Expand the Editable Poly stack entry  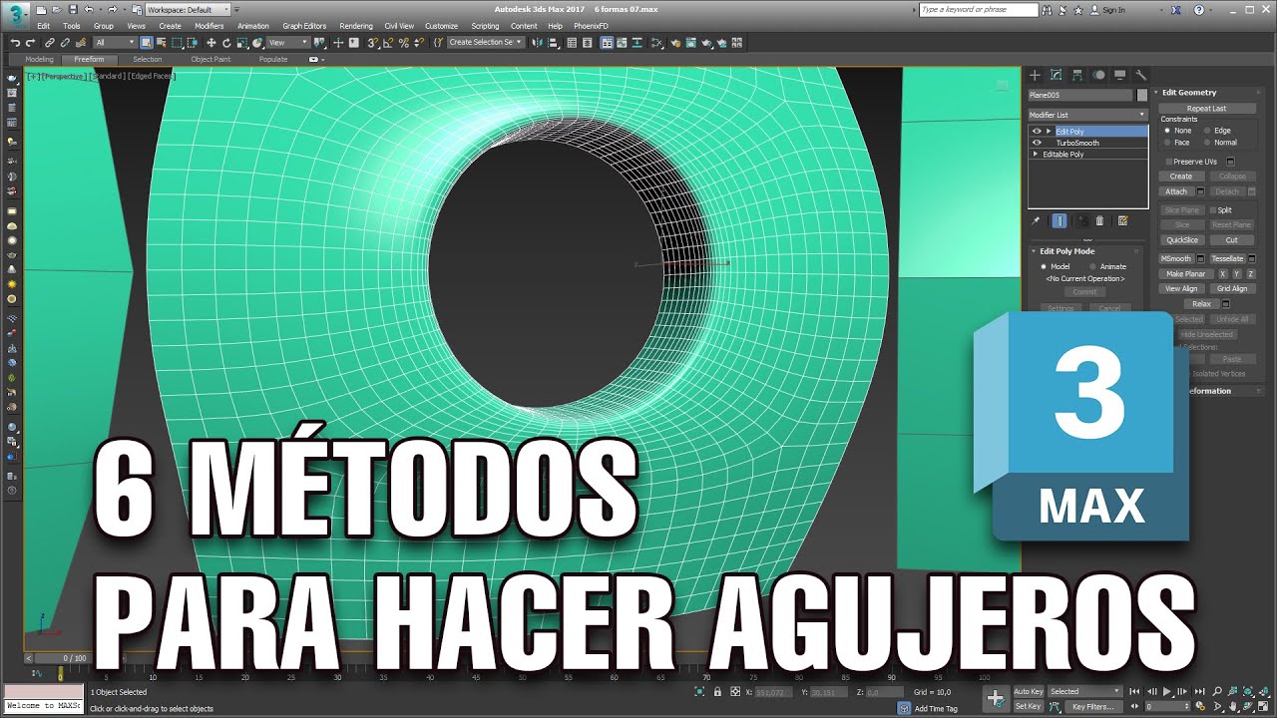point(1036,155)
